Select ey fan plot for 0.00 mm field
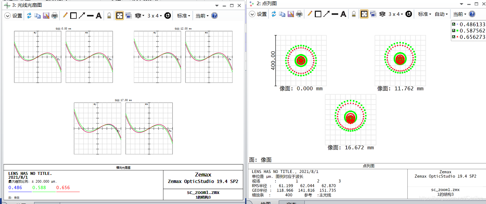 click(38, 57)
